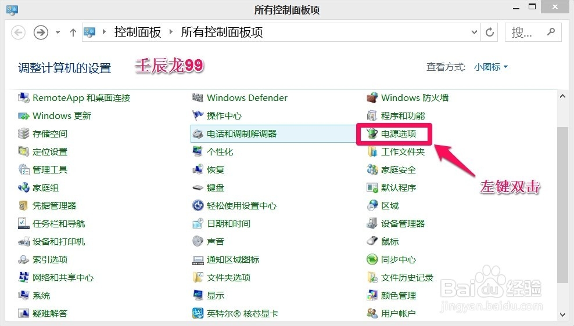Click the 文件夹选项 icon
This screenshot has height=326, width=574.
pos(198,277)
